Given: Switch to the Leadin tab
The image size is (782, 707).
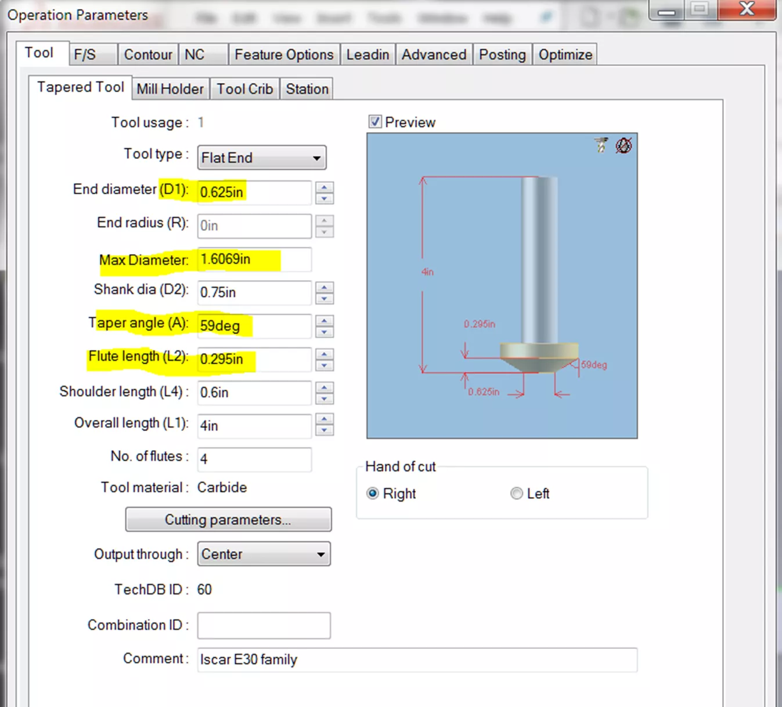Looking at the screenshot, I should tap(367, 54).
